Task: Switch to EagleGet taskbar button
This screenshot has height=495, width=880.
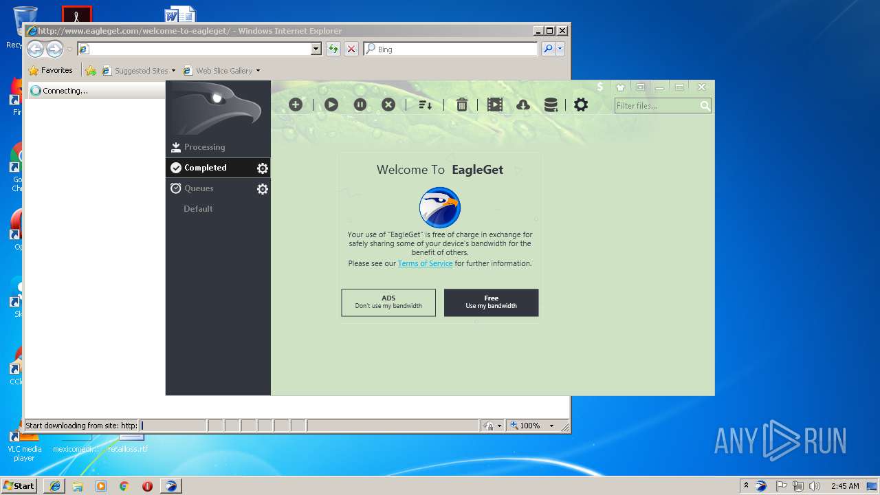Action: coord(171,485)
